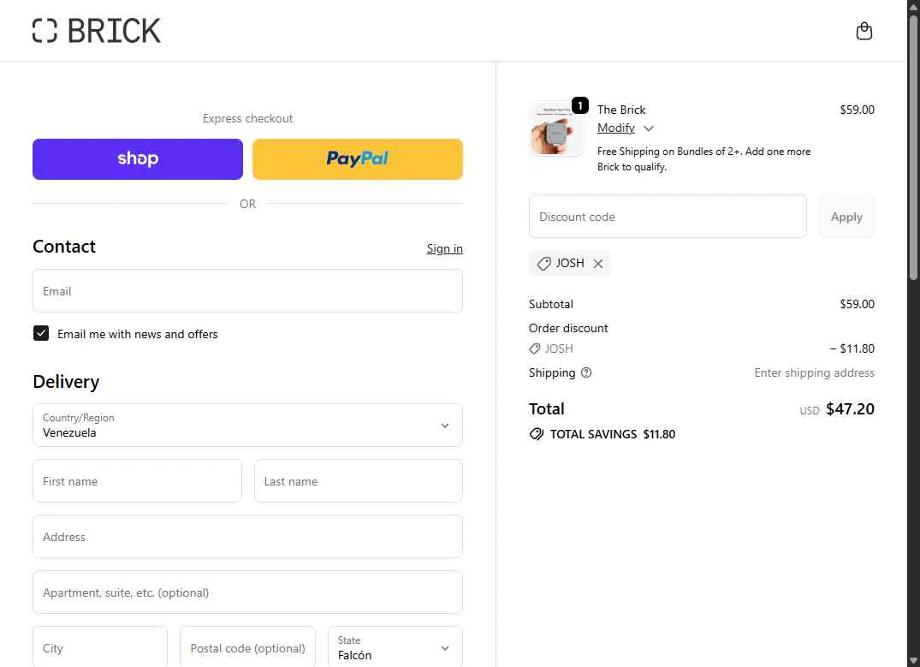Click the item quantity badge on product

tap(579, 105)
